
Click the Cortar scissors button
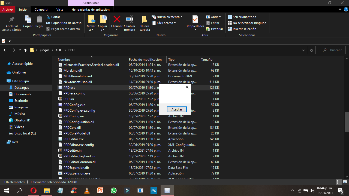(x=53, y=17)
